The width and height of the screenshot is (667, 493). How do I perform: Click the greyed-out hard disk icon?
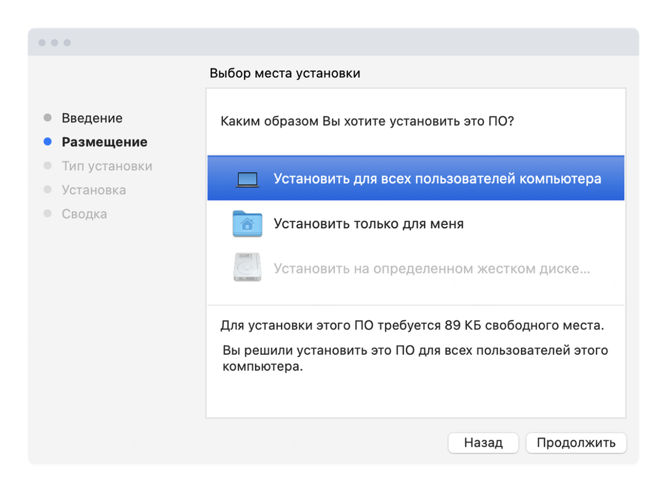[247, 268]
